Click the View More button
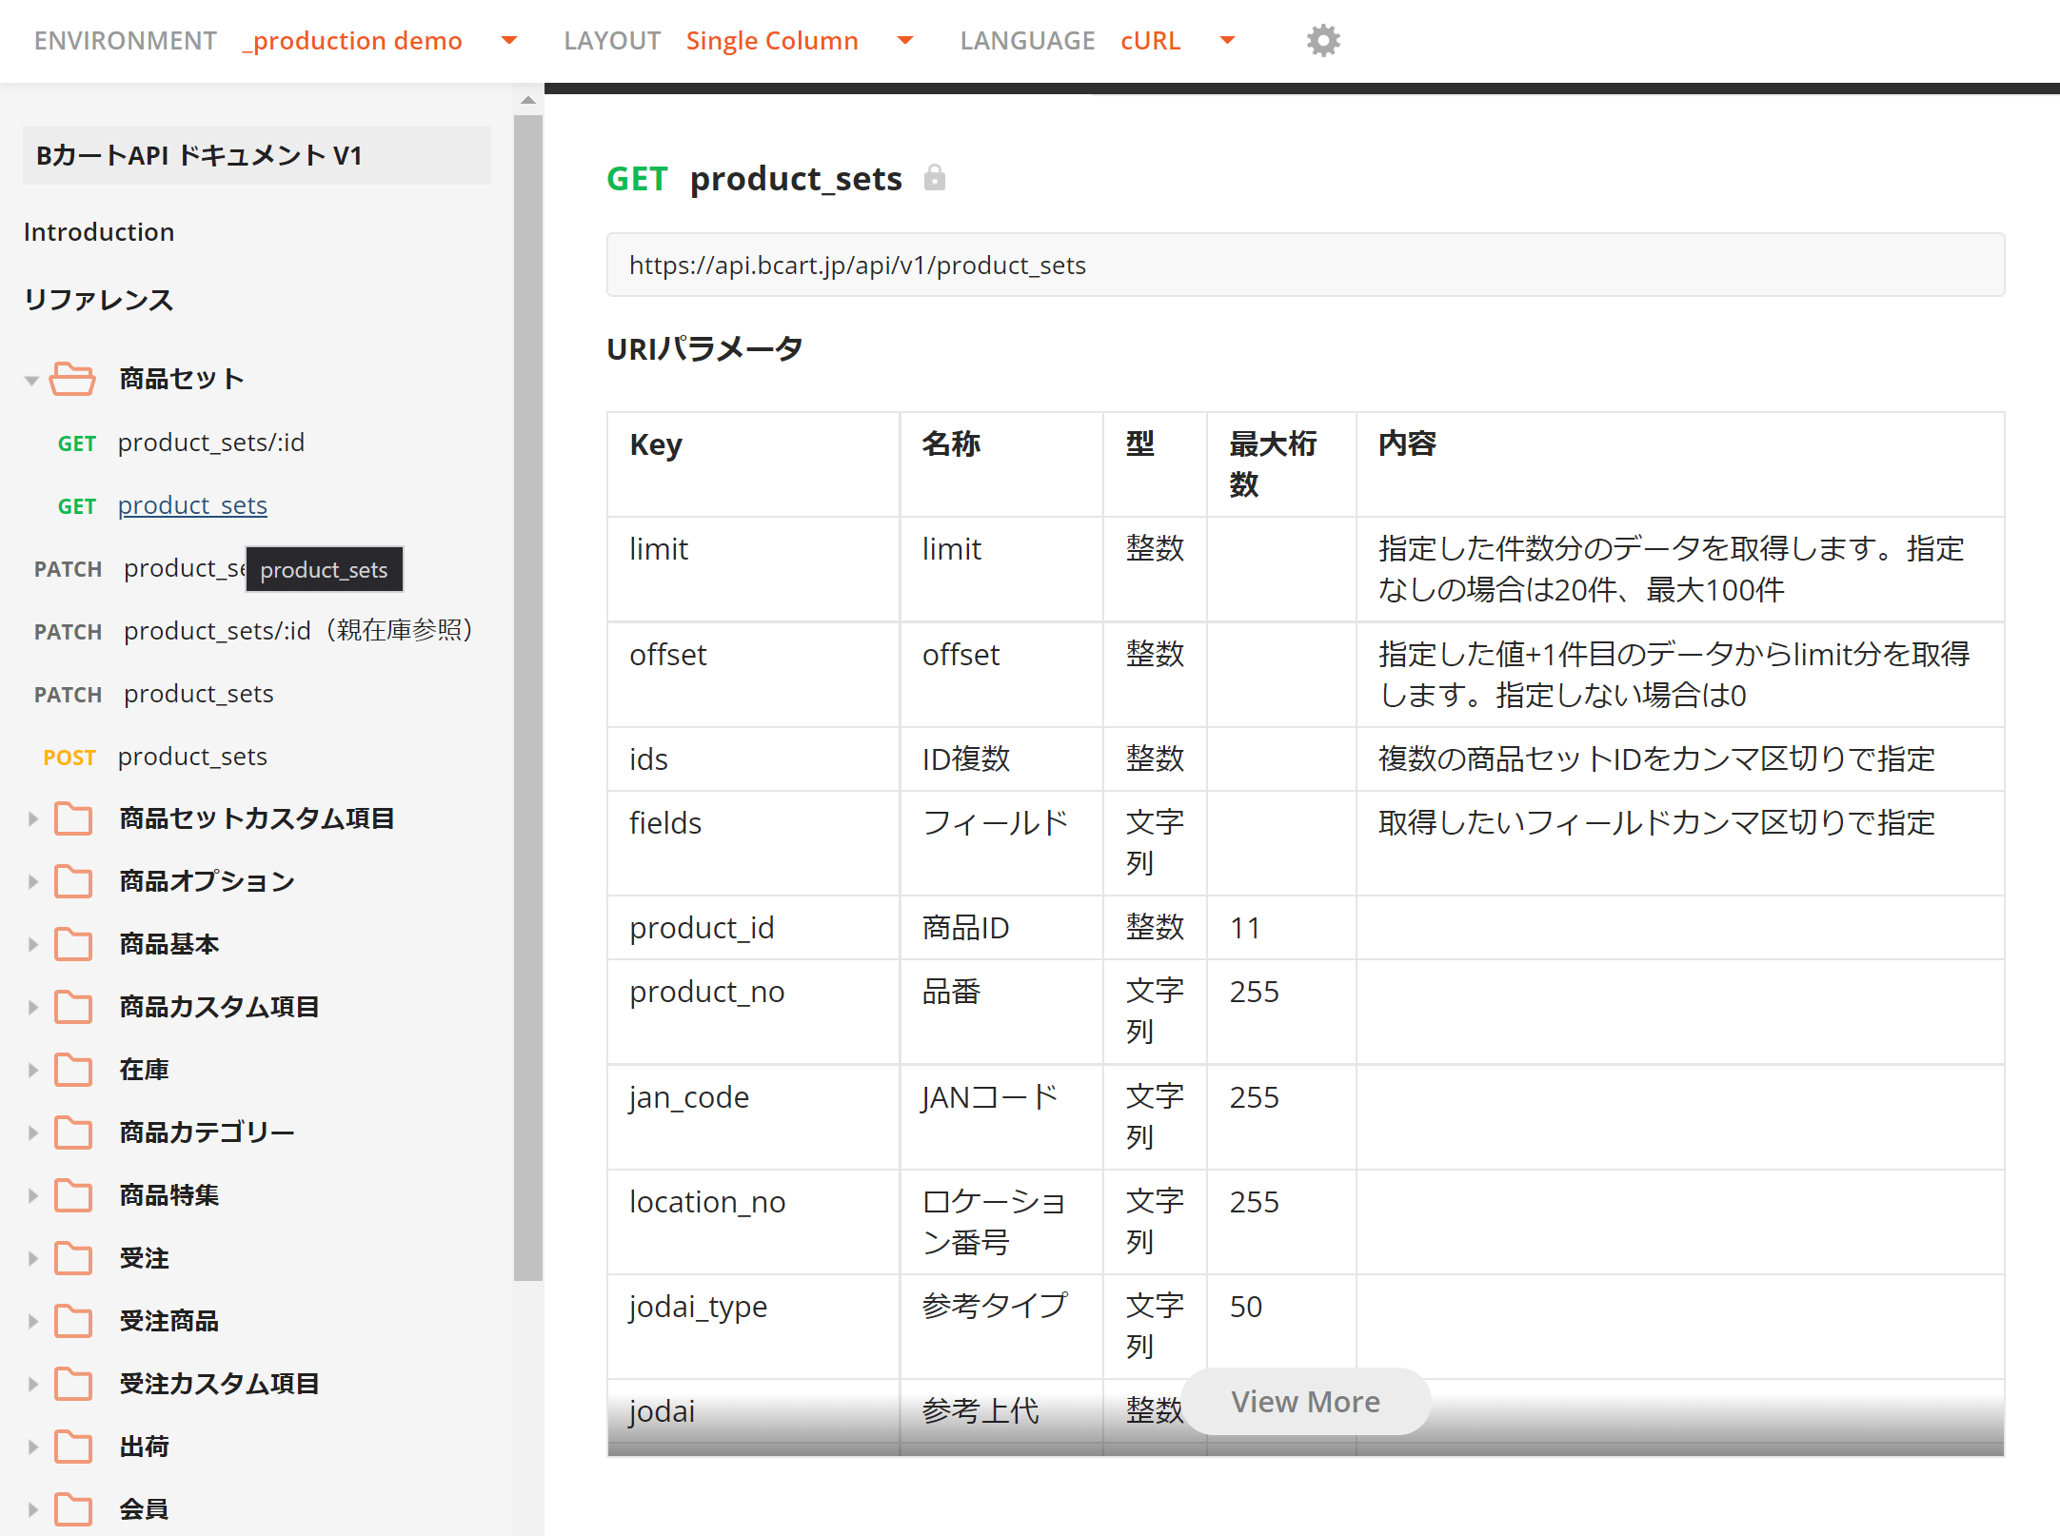Image resolution: width=2060 pixels, height=1536 pixels. point(1305,1402)
